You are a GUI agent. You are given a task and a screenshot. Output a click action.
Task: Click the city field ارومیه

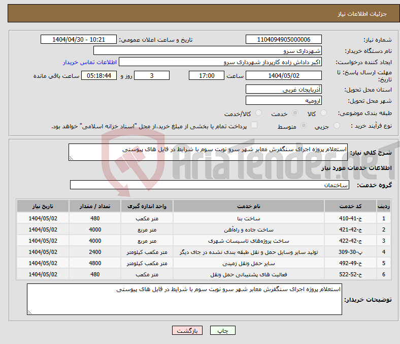(x=284, y=100)
